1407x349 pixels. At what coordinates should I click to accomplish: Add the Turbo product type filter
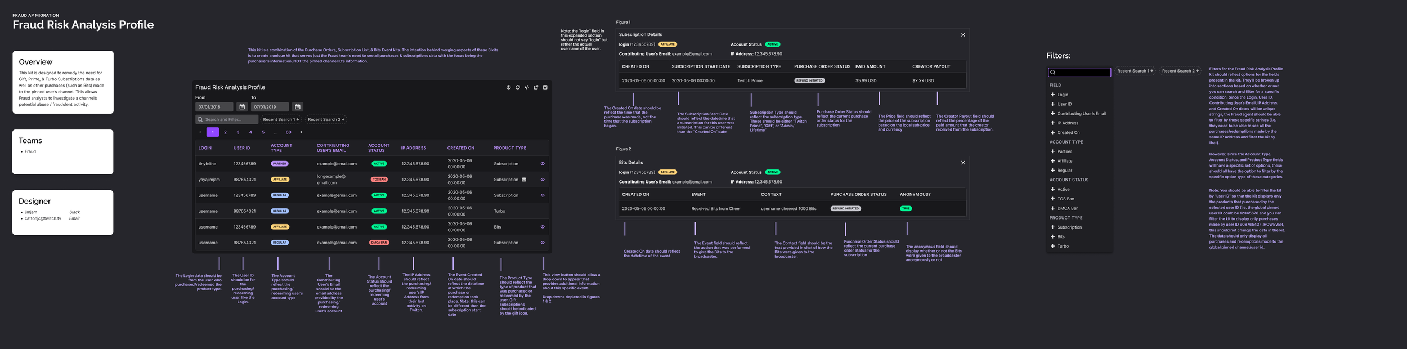coord(1052,246)
